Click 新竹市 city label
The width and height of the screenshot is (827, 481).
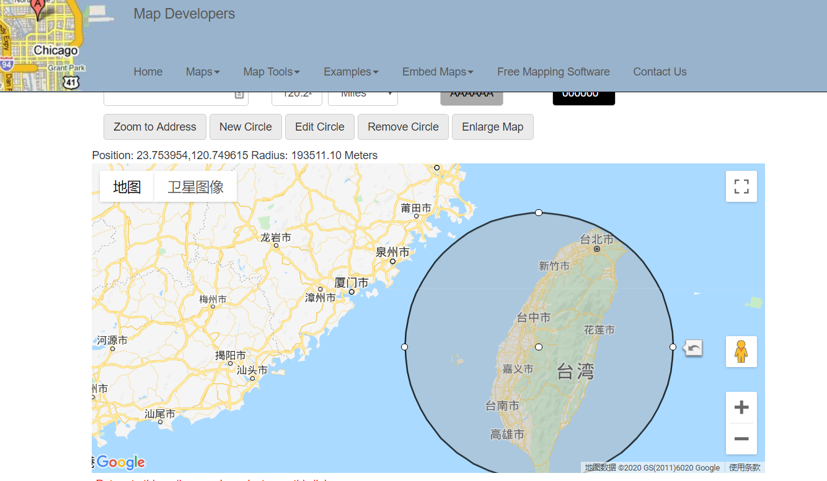[554, 266]
